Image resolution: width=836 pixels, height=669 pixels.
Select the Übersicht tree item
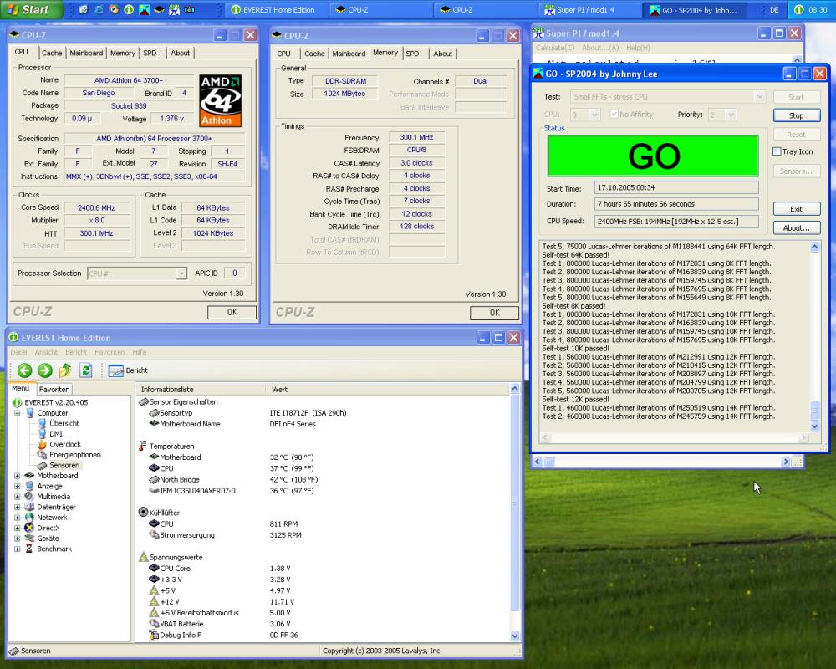(x=64, y=423)
